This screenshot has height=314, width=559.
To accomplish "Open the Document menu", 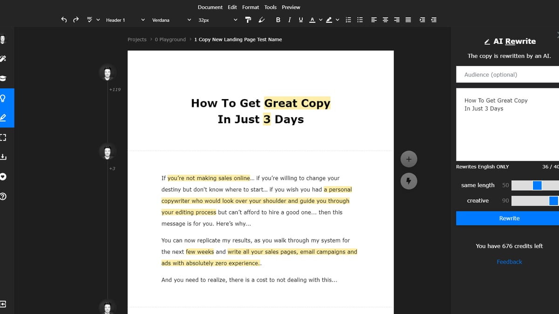I will point(210,7).
